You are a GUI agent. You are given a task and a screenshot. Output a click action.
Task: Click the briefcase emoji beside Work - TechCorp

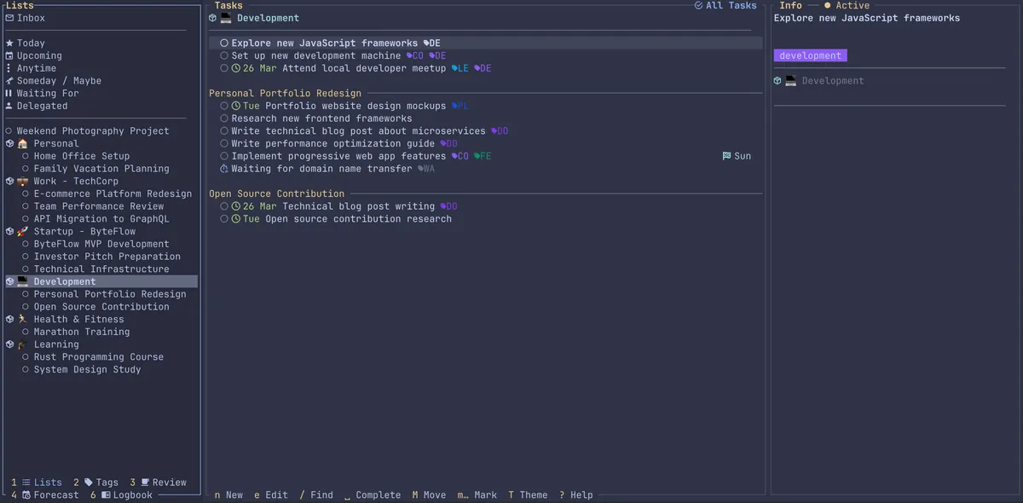click(23, 181)
